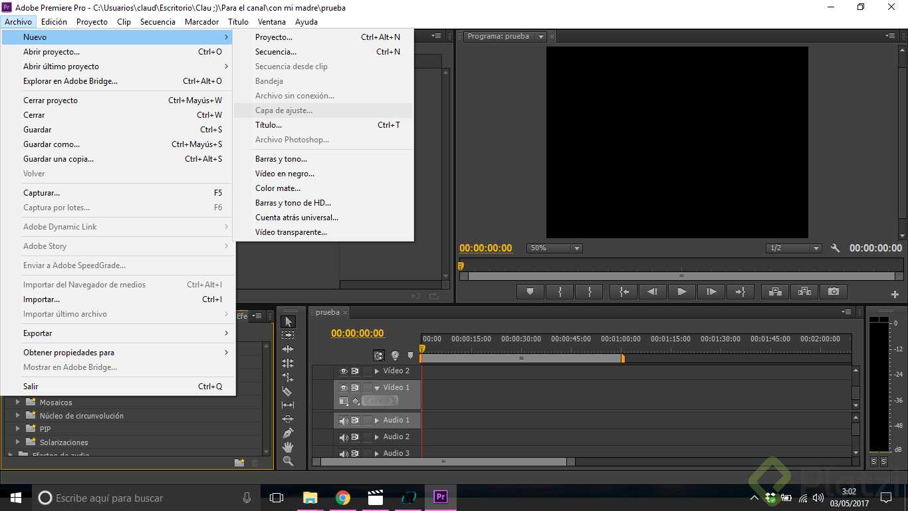Click the Lift button in program monitor
908x511 pixels.
(x=775, y=291)
